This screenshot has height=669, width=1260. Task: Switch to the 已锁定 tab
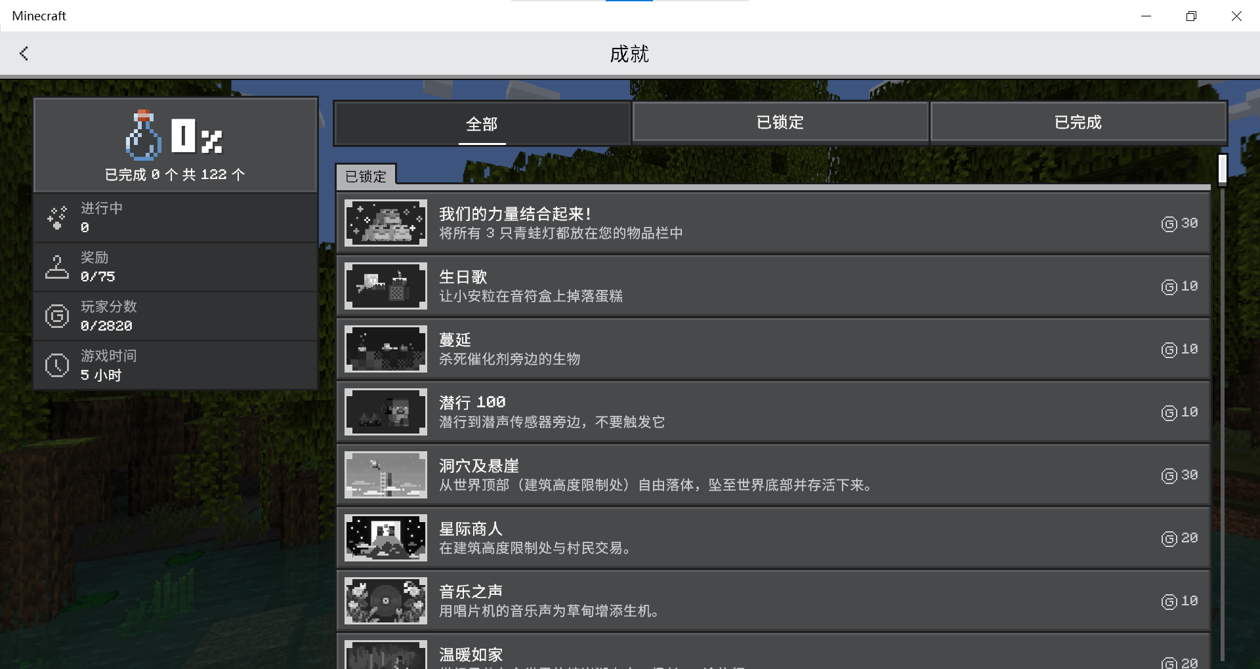pyautogui.click(x=780, y=122)
